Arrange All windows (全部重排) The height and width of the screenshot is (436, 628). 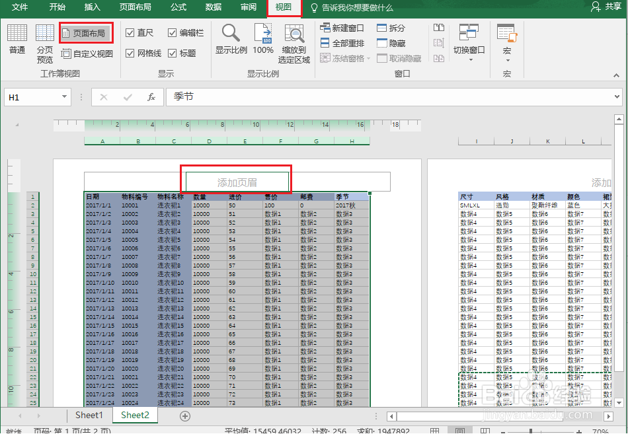pyautogui.click(x=342, y=43)
